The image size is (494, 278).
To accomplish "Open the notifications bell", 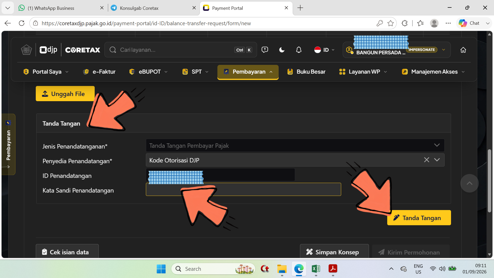I will pos(299,50).
